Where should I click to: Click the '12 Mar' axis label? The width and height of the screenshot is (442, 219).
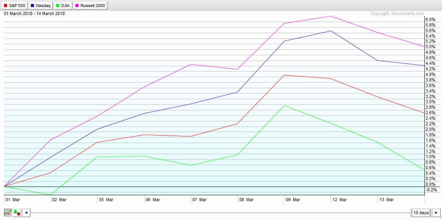[x=339, y=200]
